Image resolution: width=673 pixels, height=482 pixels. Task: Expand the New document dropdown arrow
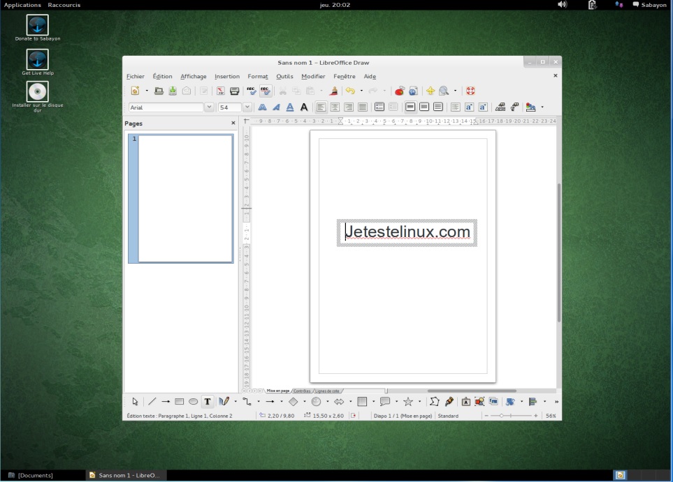pyautogui.click(x=146, y=91)
